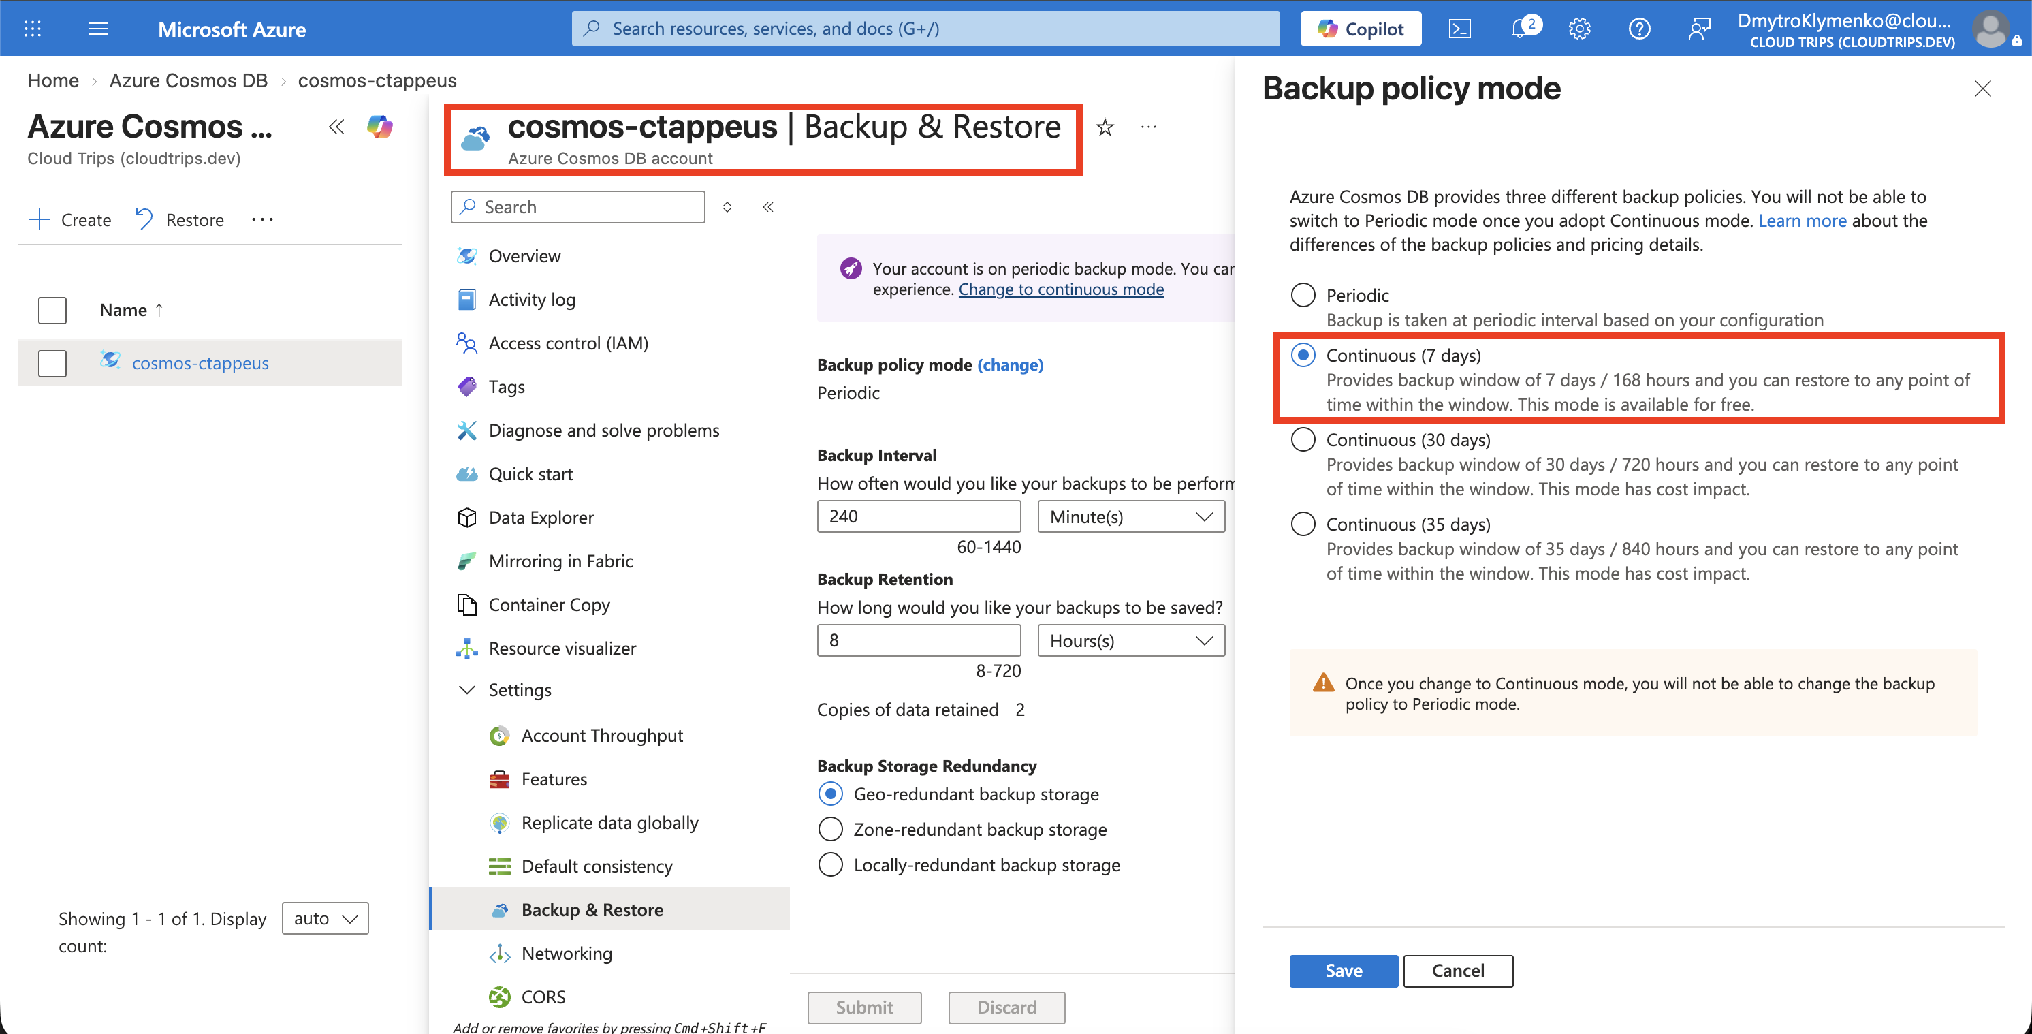Click the Tags purple label icon
Image resolution: width=2032 pixels, height=1034 pixels.
(x=467, y=387)
